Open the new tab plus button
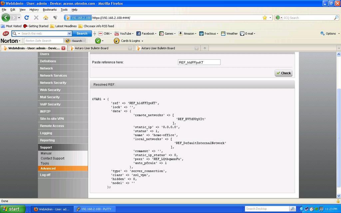The width and height of the screenshot is (341, 213). point(205,48)
